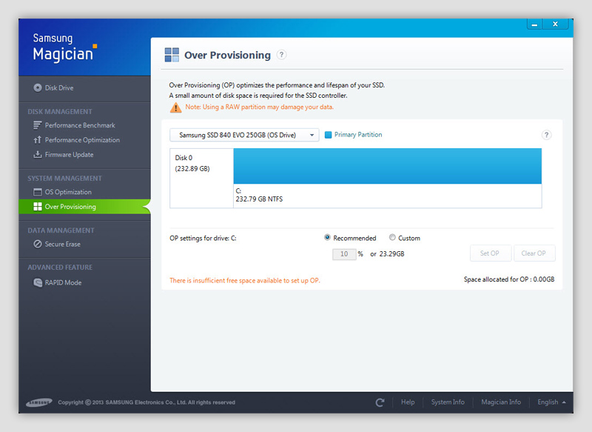Open Help in the footer
Viewport: 592px width, 432px height.
coord(408,402)
